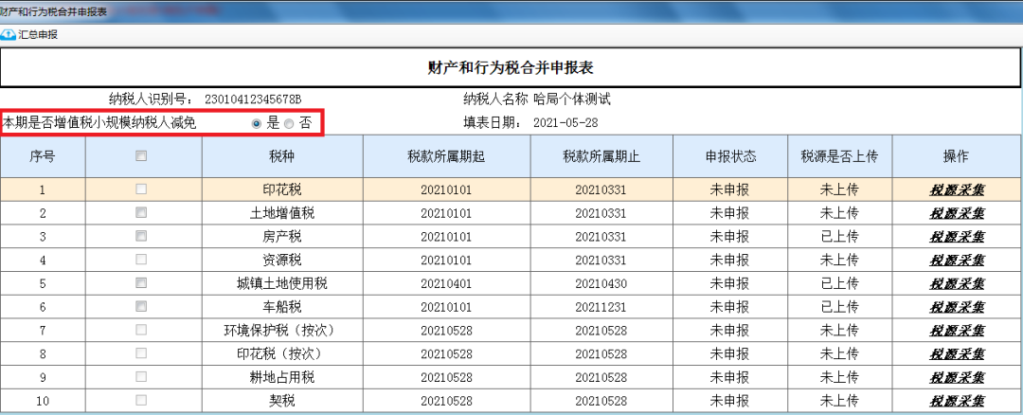
Task: Select the 土地增值税 tax name cell
Action: tap(282, 213)
